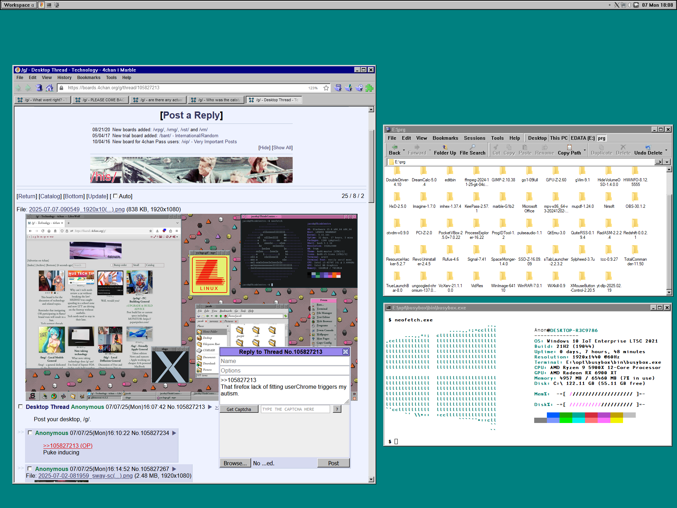Screen dimensions: 677x508
Task: Open the GIMP-2.10.38 folder
Action: [x=503, y=175]
